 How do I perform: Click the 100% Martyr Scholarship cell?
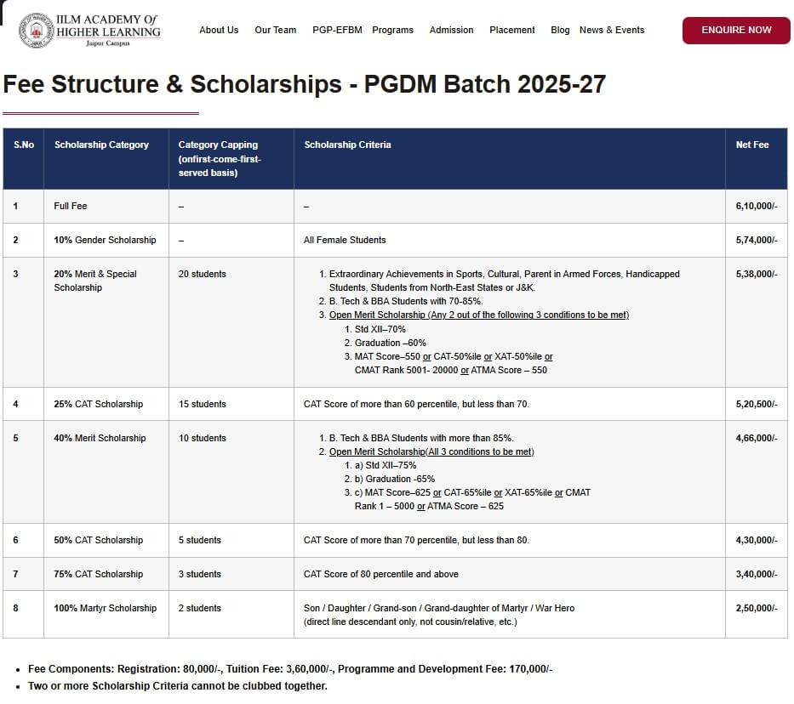(105, 608)
